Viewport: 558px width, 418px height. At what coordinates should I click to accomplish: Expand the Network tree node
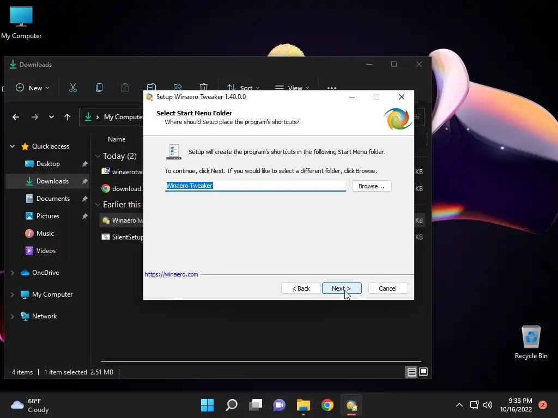[x=12, y=316]
